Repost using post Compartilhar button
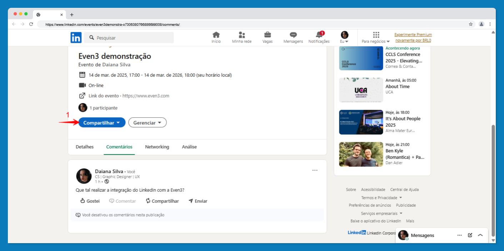 tap(162, 201)
